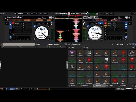The image size is (136, 102).
Task: Click the bottom round icon on deck 2
Action: 126,39
